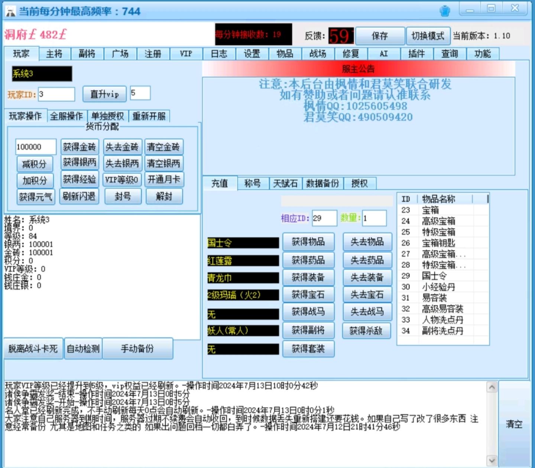Click the 脱离战斗卡死 button
This screenshot has height=468, width=535.
[x=33, y=349]
